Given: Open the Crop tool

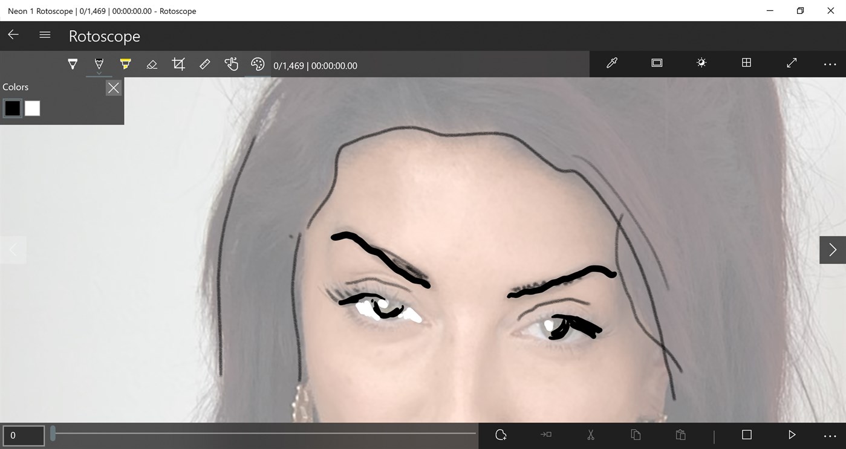Looking at the screenshot, I should coord(178,63).
